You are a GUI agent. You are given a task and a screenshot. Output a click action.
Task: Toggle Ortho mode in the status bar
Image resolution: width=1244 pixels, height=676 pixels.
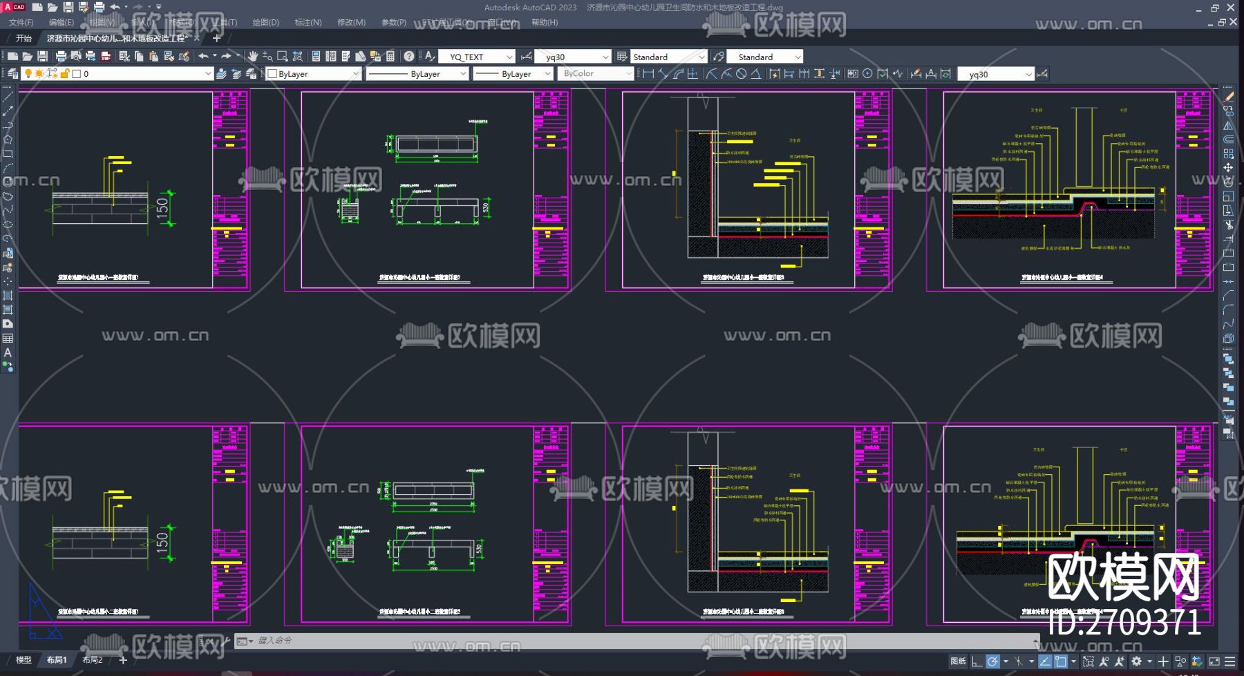click(977, 661)
